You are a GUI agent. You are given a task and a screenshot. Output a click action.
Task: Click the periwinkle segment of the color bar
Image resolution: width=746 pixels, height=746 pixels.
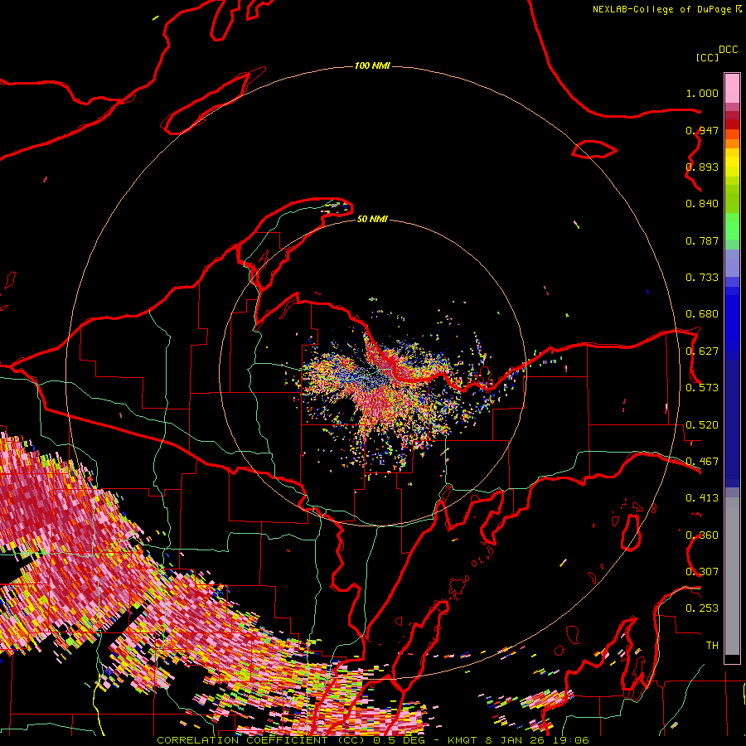732,263
